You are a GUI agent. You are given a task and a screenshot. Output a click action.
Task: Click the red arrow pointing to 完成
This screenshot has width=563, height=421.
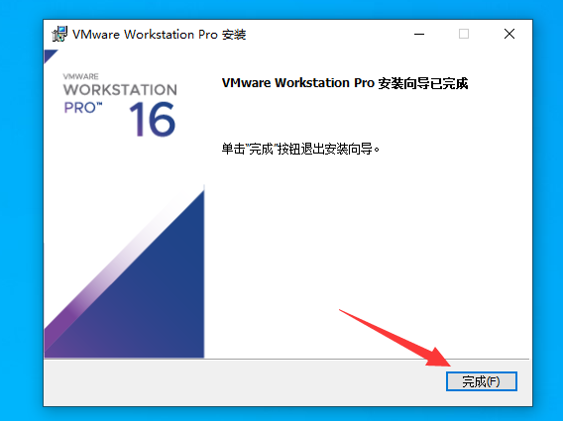(394, 338)
